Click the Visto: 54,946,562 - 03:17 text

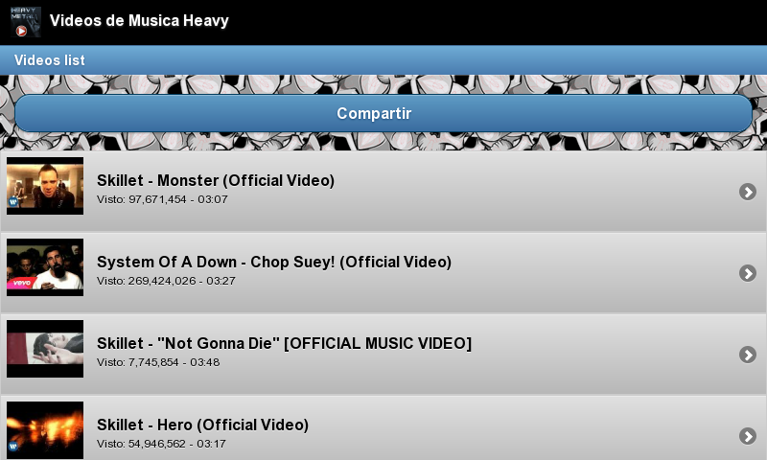pyautogui.click(x=161, y=444)
